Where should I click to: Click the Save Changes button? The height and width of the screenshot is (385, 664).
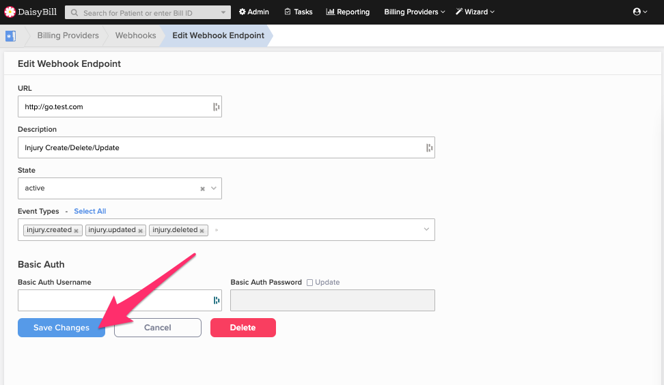pos(61,328)
